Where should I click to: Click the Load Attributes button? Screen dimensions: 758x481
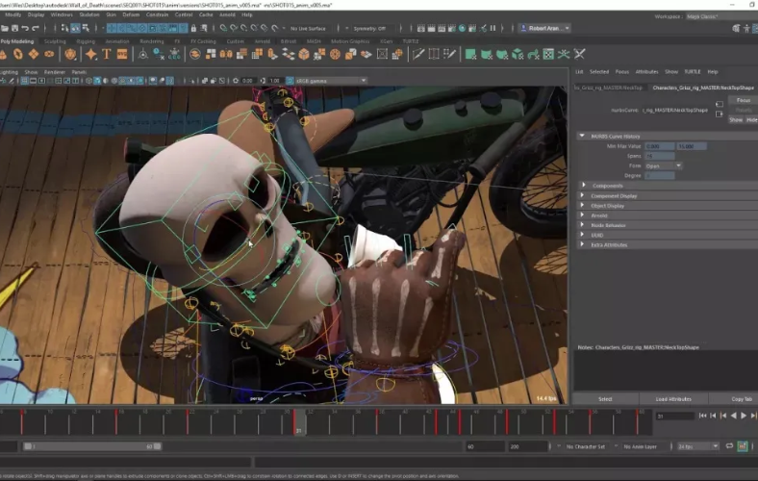[673, 398]
